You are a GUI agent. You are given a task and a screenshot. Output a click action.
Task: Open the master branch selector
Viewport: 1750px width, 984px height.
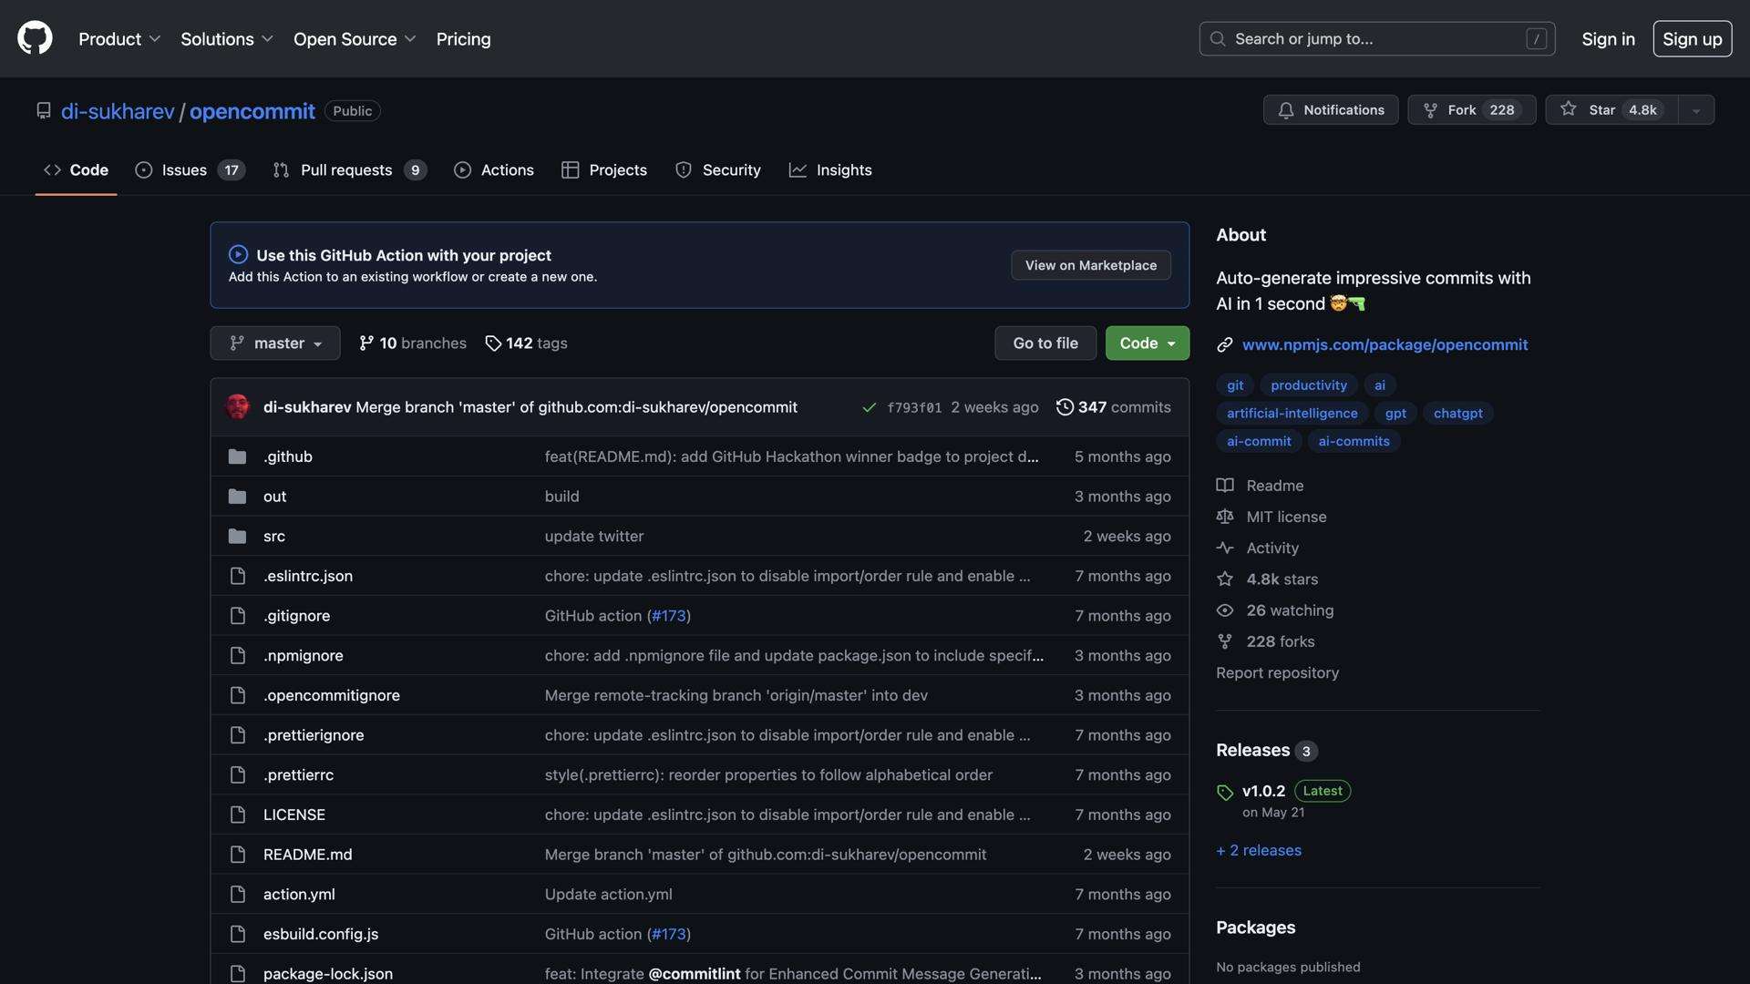pos(274,343)
